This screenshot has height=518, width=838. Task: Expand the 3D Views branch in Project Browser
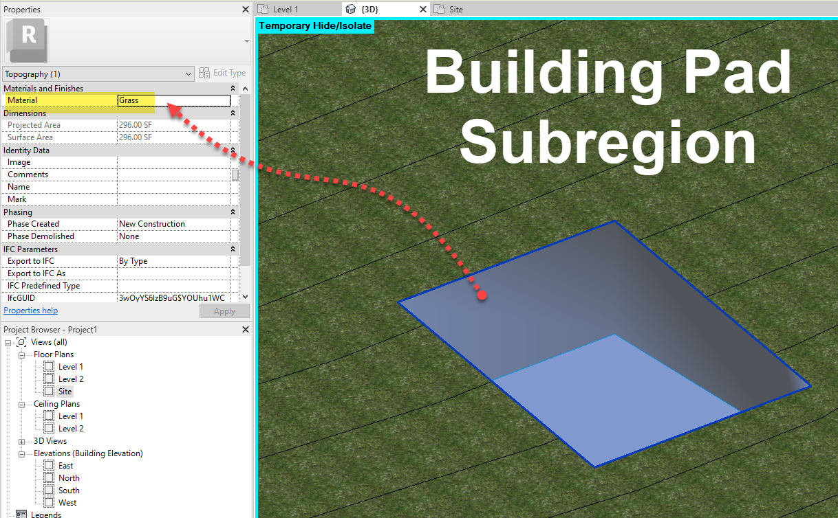click(23, 440)
